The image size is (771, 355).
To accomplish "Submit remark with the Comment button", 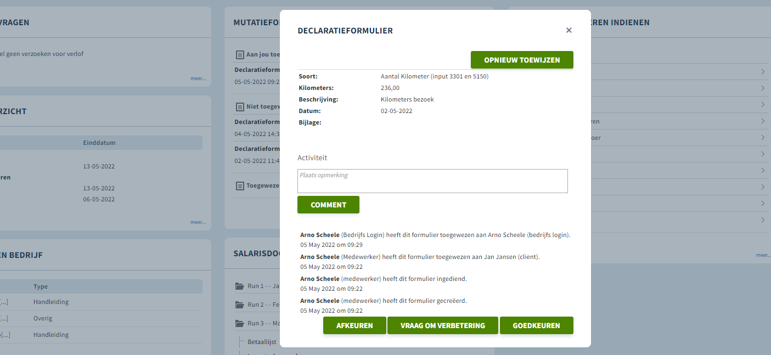I will 328,205.
